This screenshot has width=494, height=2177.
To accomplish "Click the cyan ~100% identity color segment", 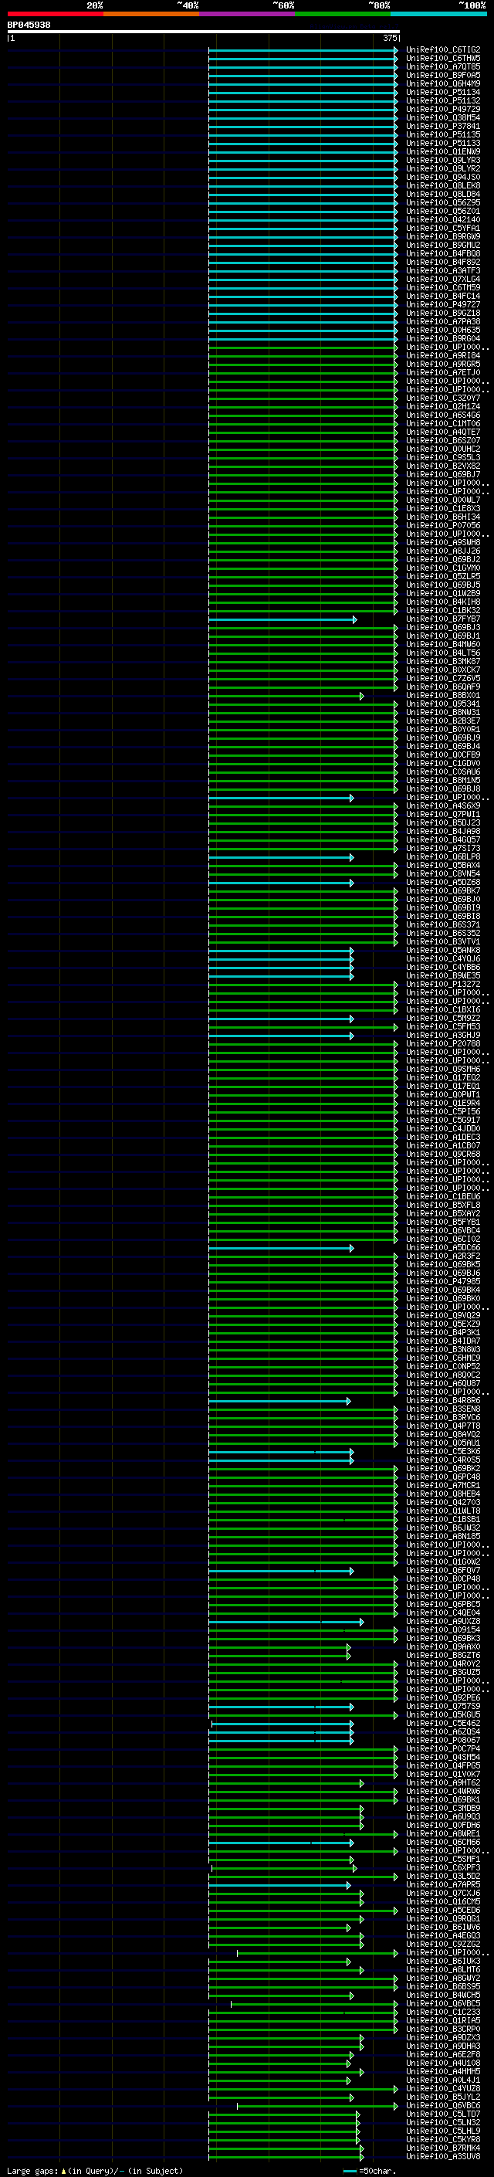I will [x=439, y=14].
